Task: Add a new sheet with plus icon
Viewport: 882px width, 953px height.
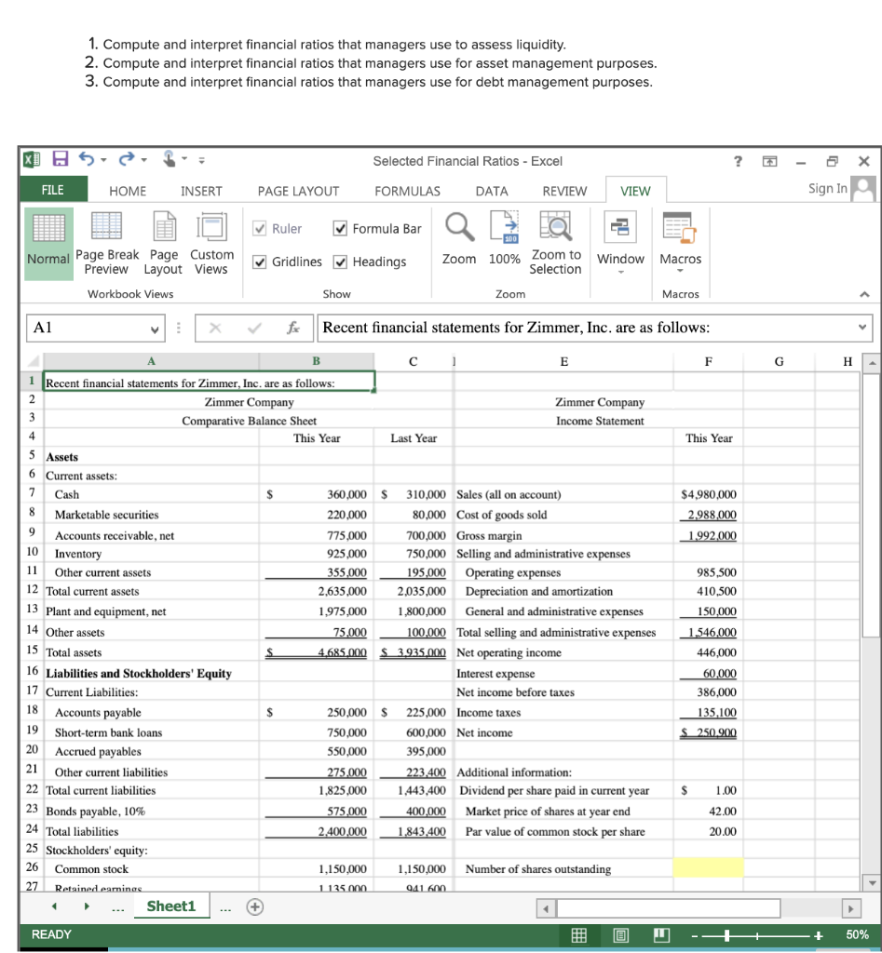Action: (255, 906)
